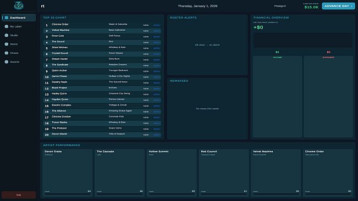This screenshot has width=358, height=201.
Task: Click The Cascade's heat progress bar
Action: pyautogui.click(x=120, y=194)
